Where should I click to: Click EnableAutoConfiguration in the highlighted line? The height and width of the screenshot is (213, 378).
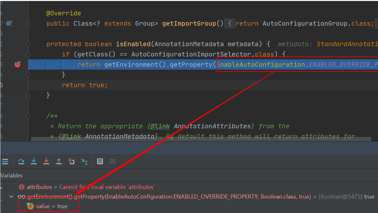click(261, 64)
